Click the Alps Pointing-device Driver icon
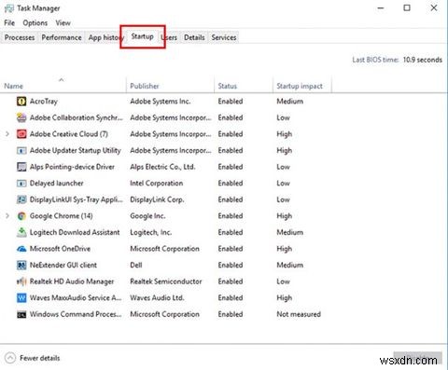Image resolution: width=448 pixels, height=370 pixels. click(21, 167)
